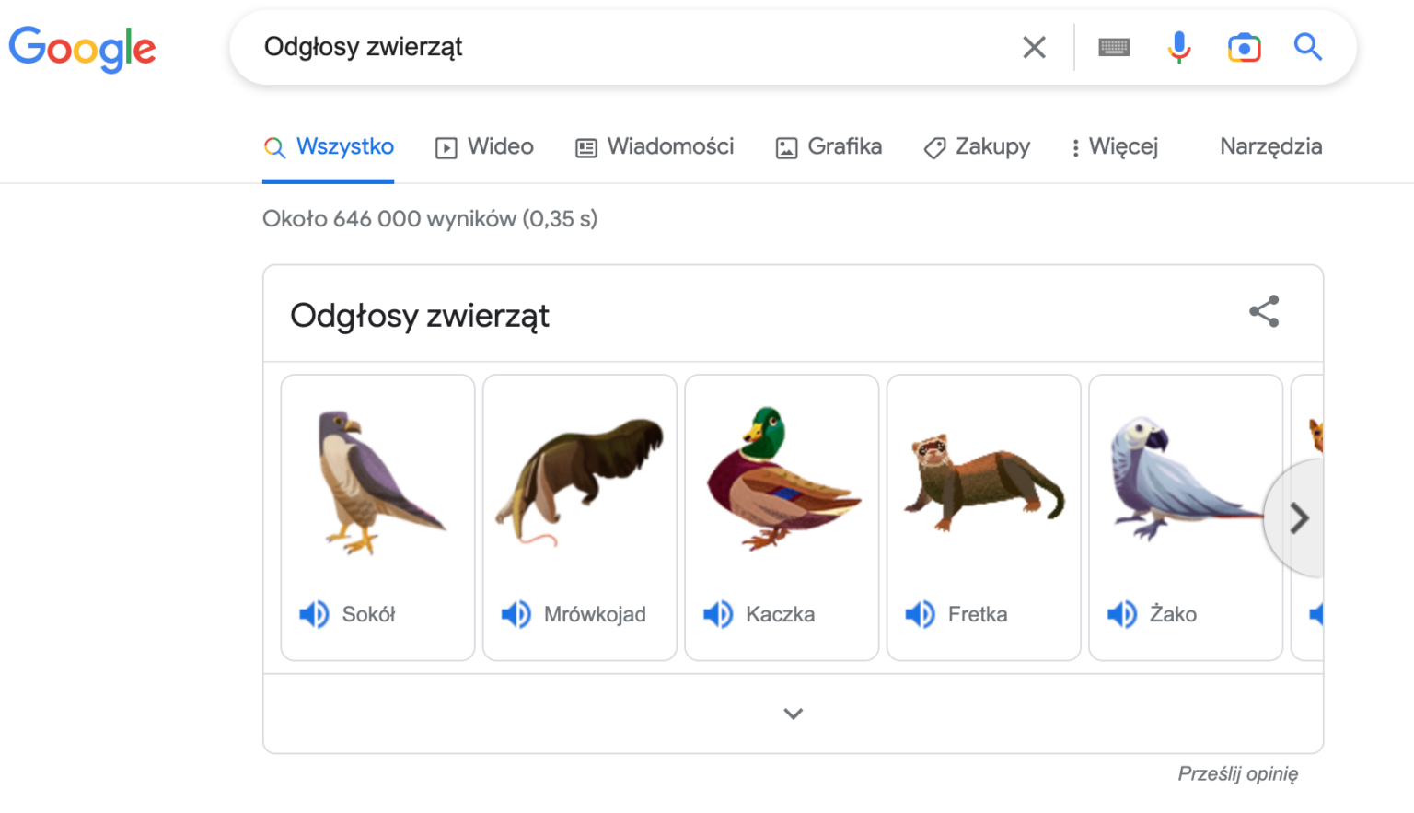Open voice search with the microphone icon
This screenshot has height=813, width=1414.
click(1178, 47)
